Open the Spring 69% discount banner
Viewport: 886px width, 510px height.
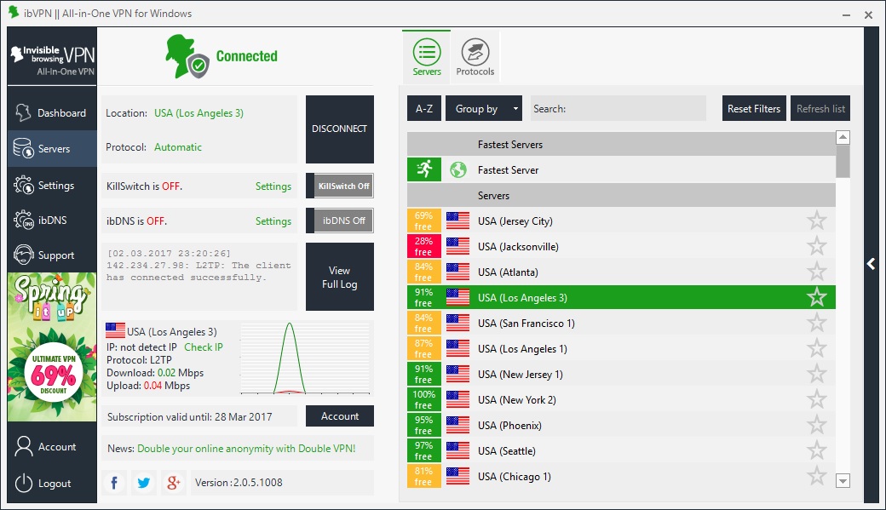click(52, 347)
